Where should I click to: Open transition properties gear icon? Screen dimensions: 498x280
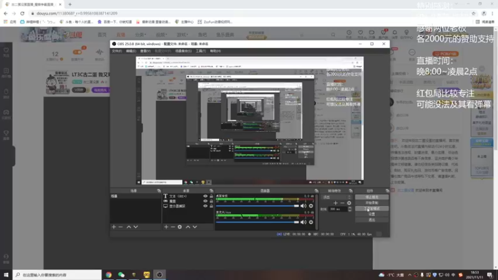(349, 203)
